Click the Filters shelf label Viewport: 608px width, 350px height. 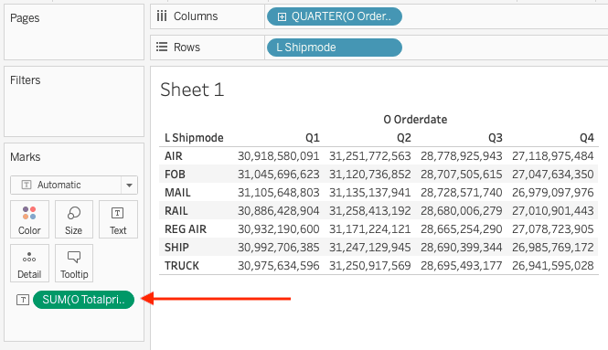[x=26, y=80]
